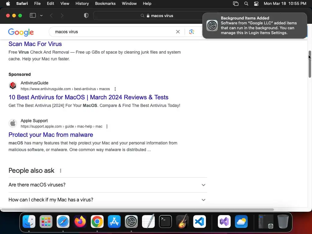Click support.apple.com URL breadcrumb text
Screen dimensions: 312x234
62,126
